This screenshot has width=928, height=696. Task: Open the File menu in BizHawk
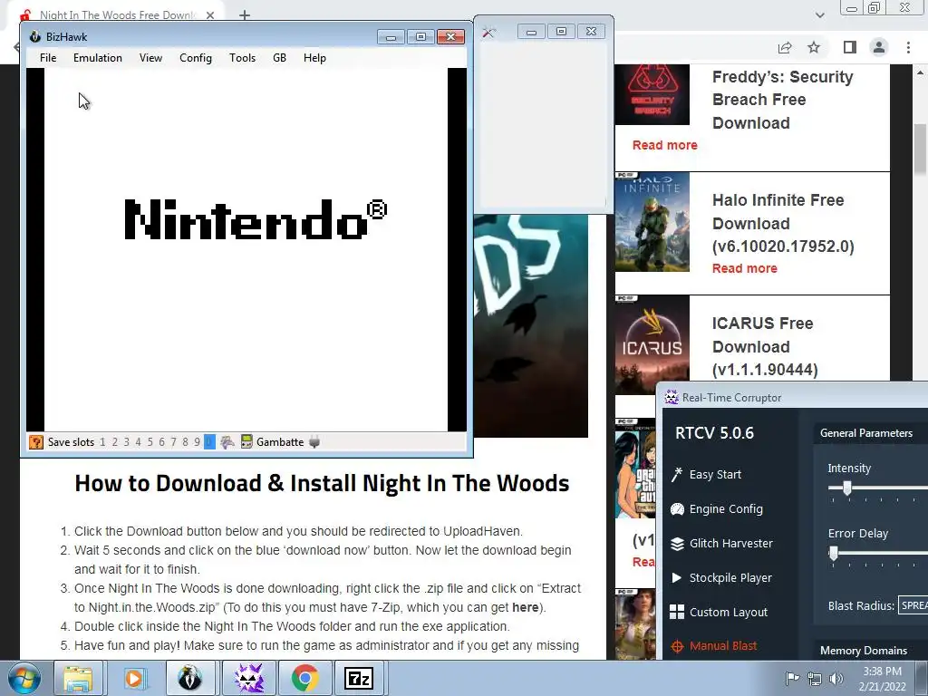tap(48, 57)
